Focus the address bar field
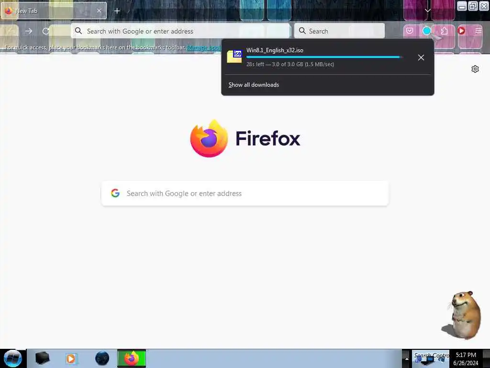This screenshot has width=490, height=368. (x=180, y=31)
